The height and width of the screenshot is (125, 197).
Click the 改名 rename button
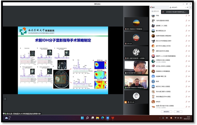[178, 112]
